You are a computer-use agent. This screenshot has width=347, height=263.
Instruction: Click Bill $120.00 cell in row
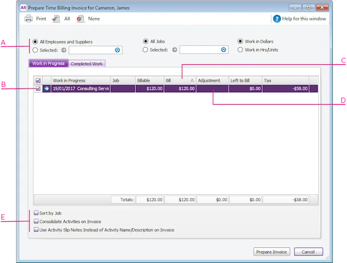180,88
